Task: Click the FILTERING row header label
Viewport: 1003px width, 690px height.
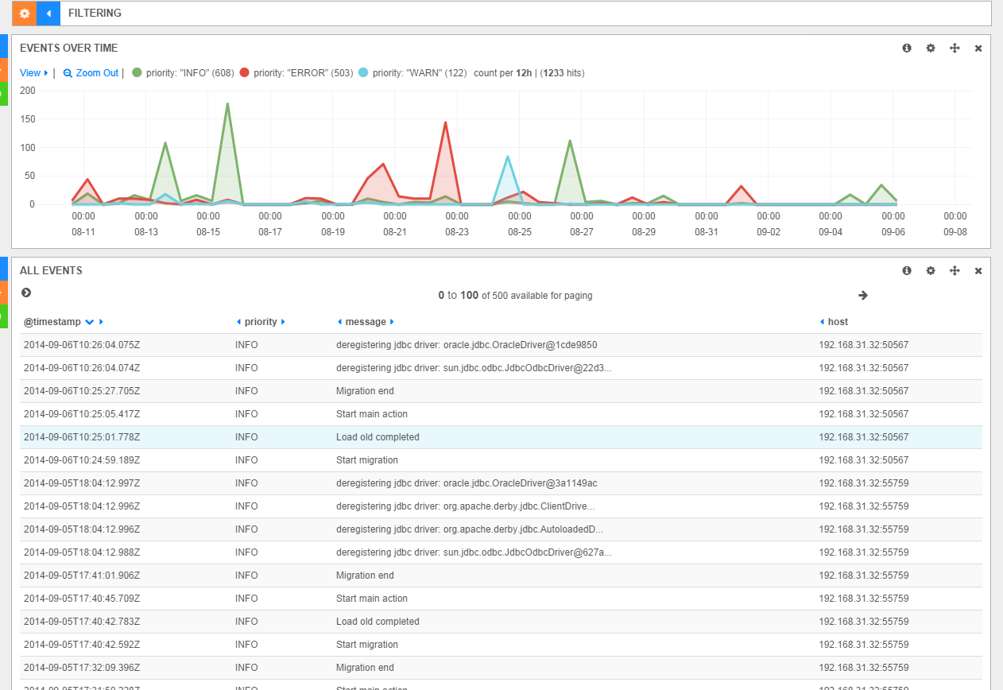Action: click(x=95, y=14)
